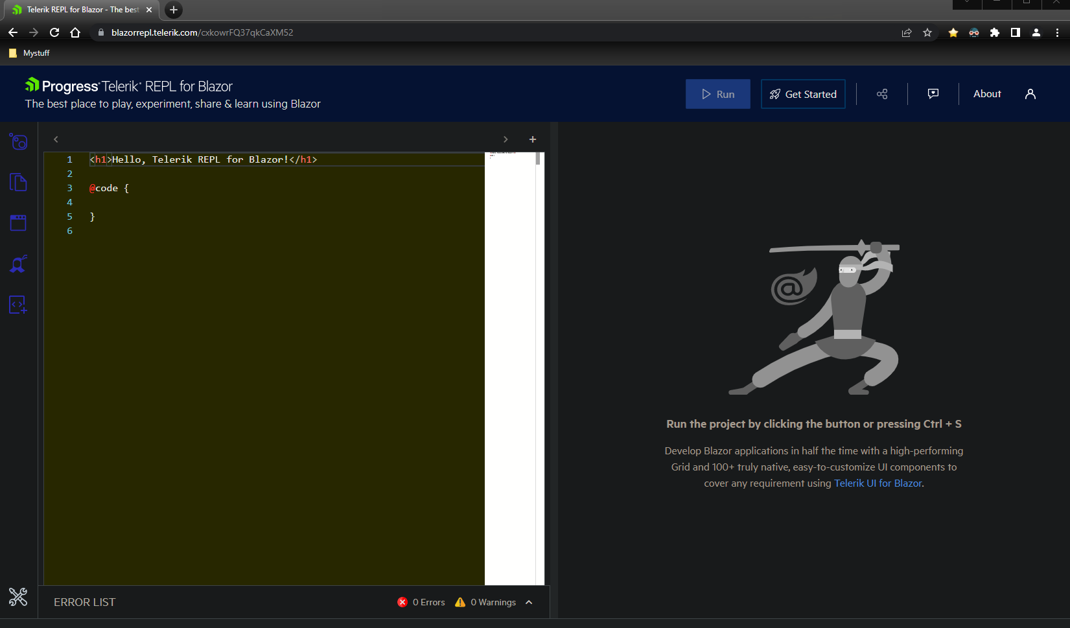Click the browser home icon
The image size is (1070, 628).
pyautogui.click(x=75, y=32)
